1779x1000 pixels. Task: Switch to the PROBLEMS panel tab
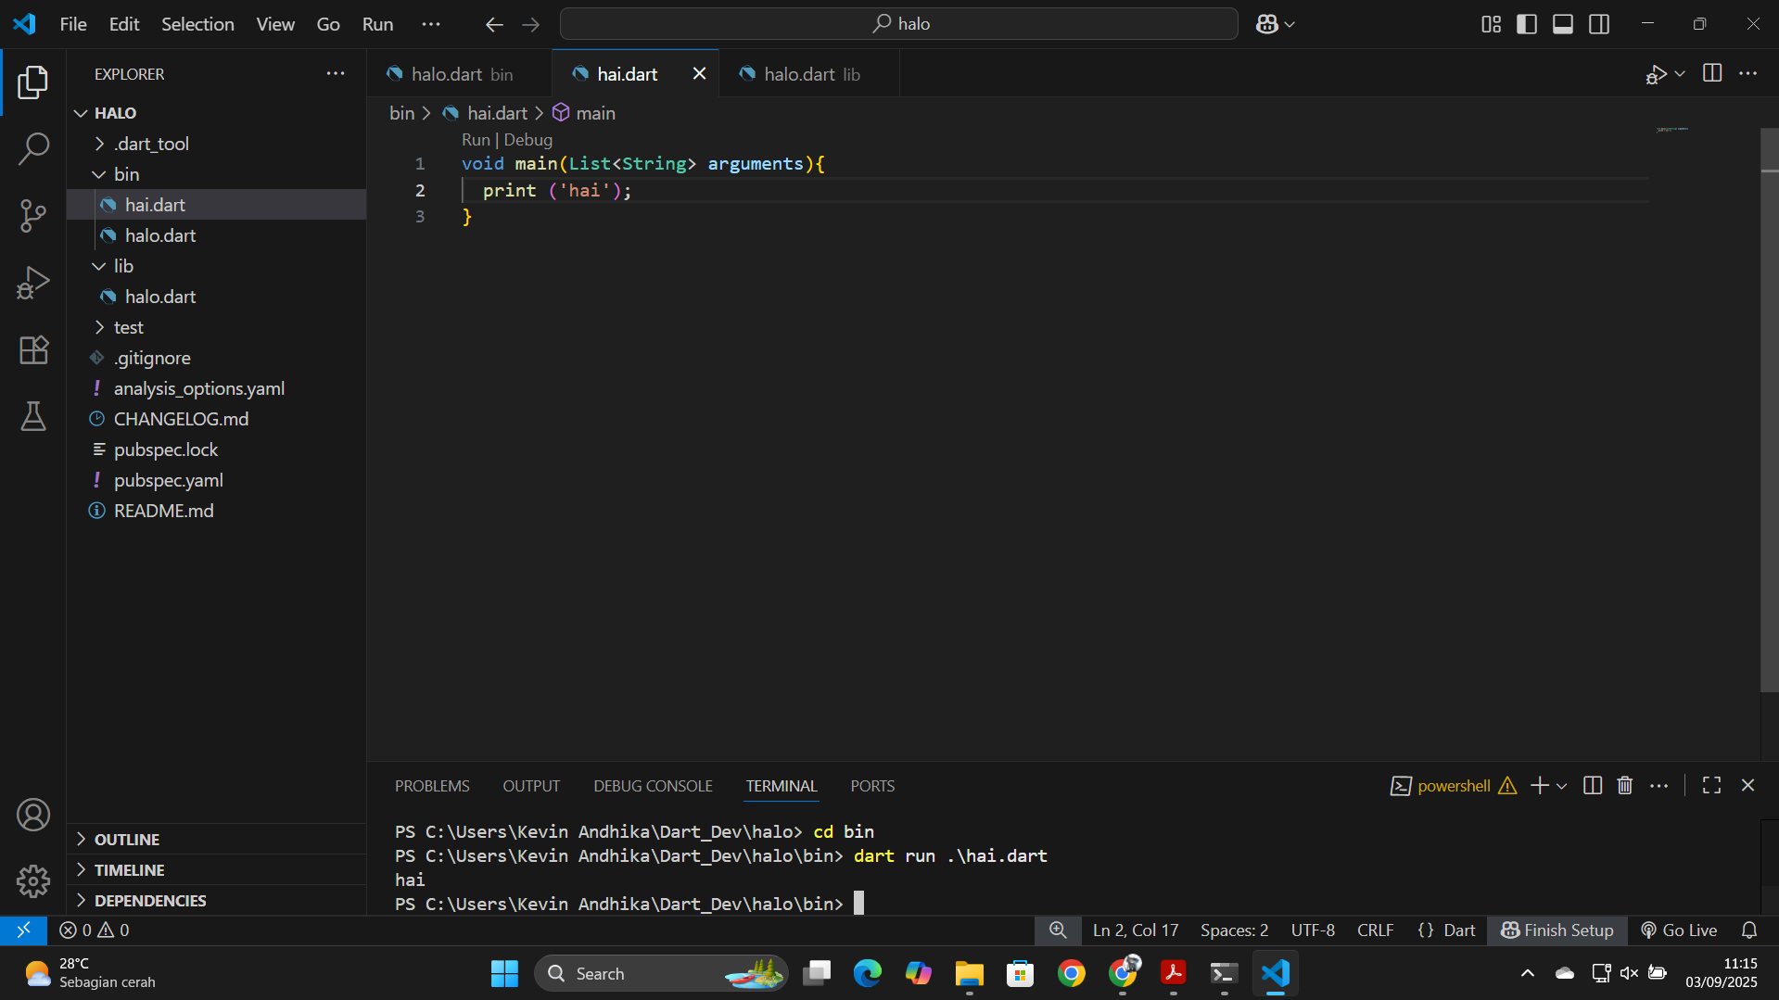click(432, 786)
